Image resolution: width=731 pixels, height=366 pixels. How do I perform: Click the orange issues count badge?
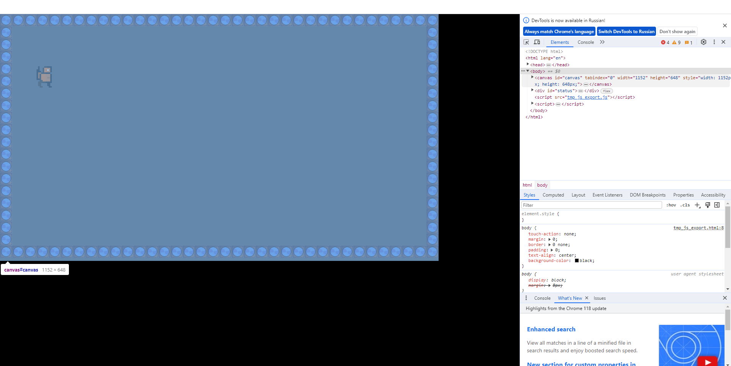click(x=688, y=43)
